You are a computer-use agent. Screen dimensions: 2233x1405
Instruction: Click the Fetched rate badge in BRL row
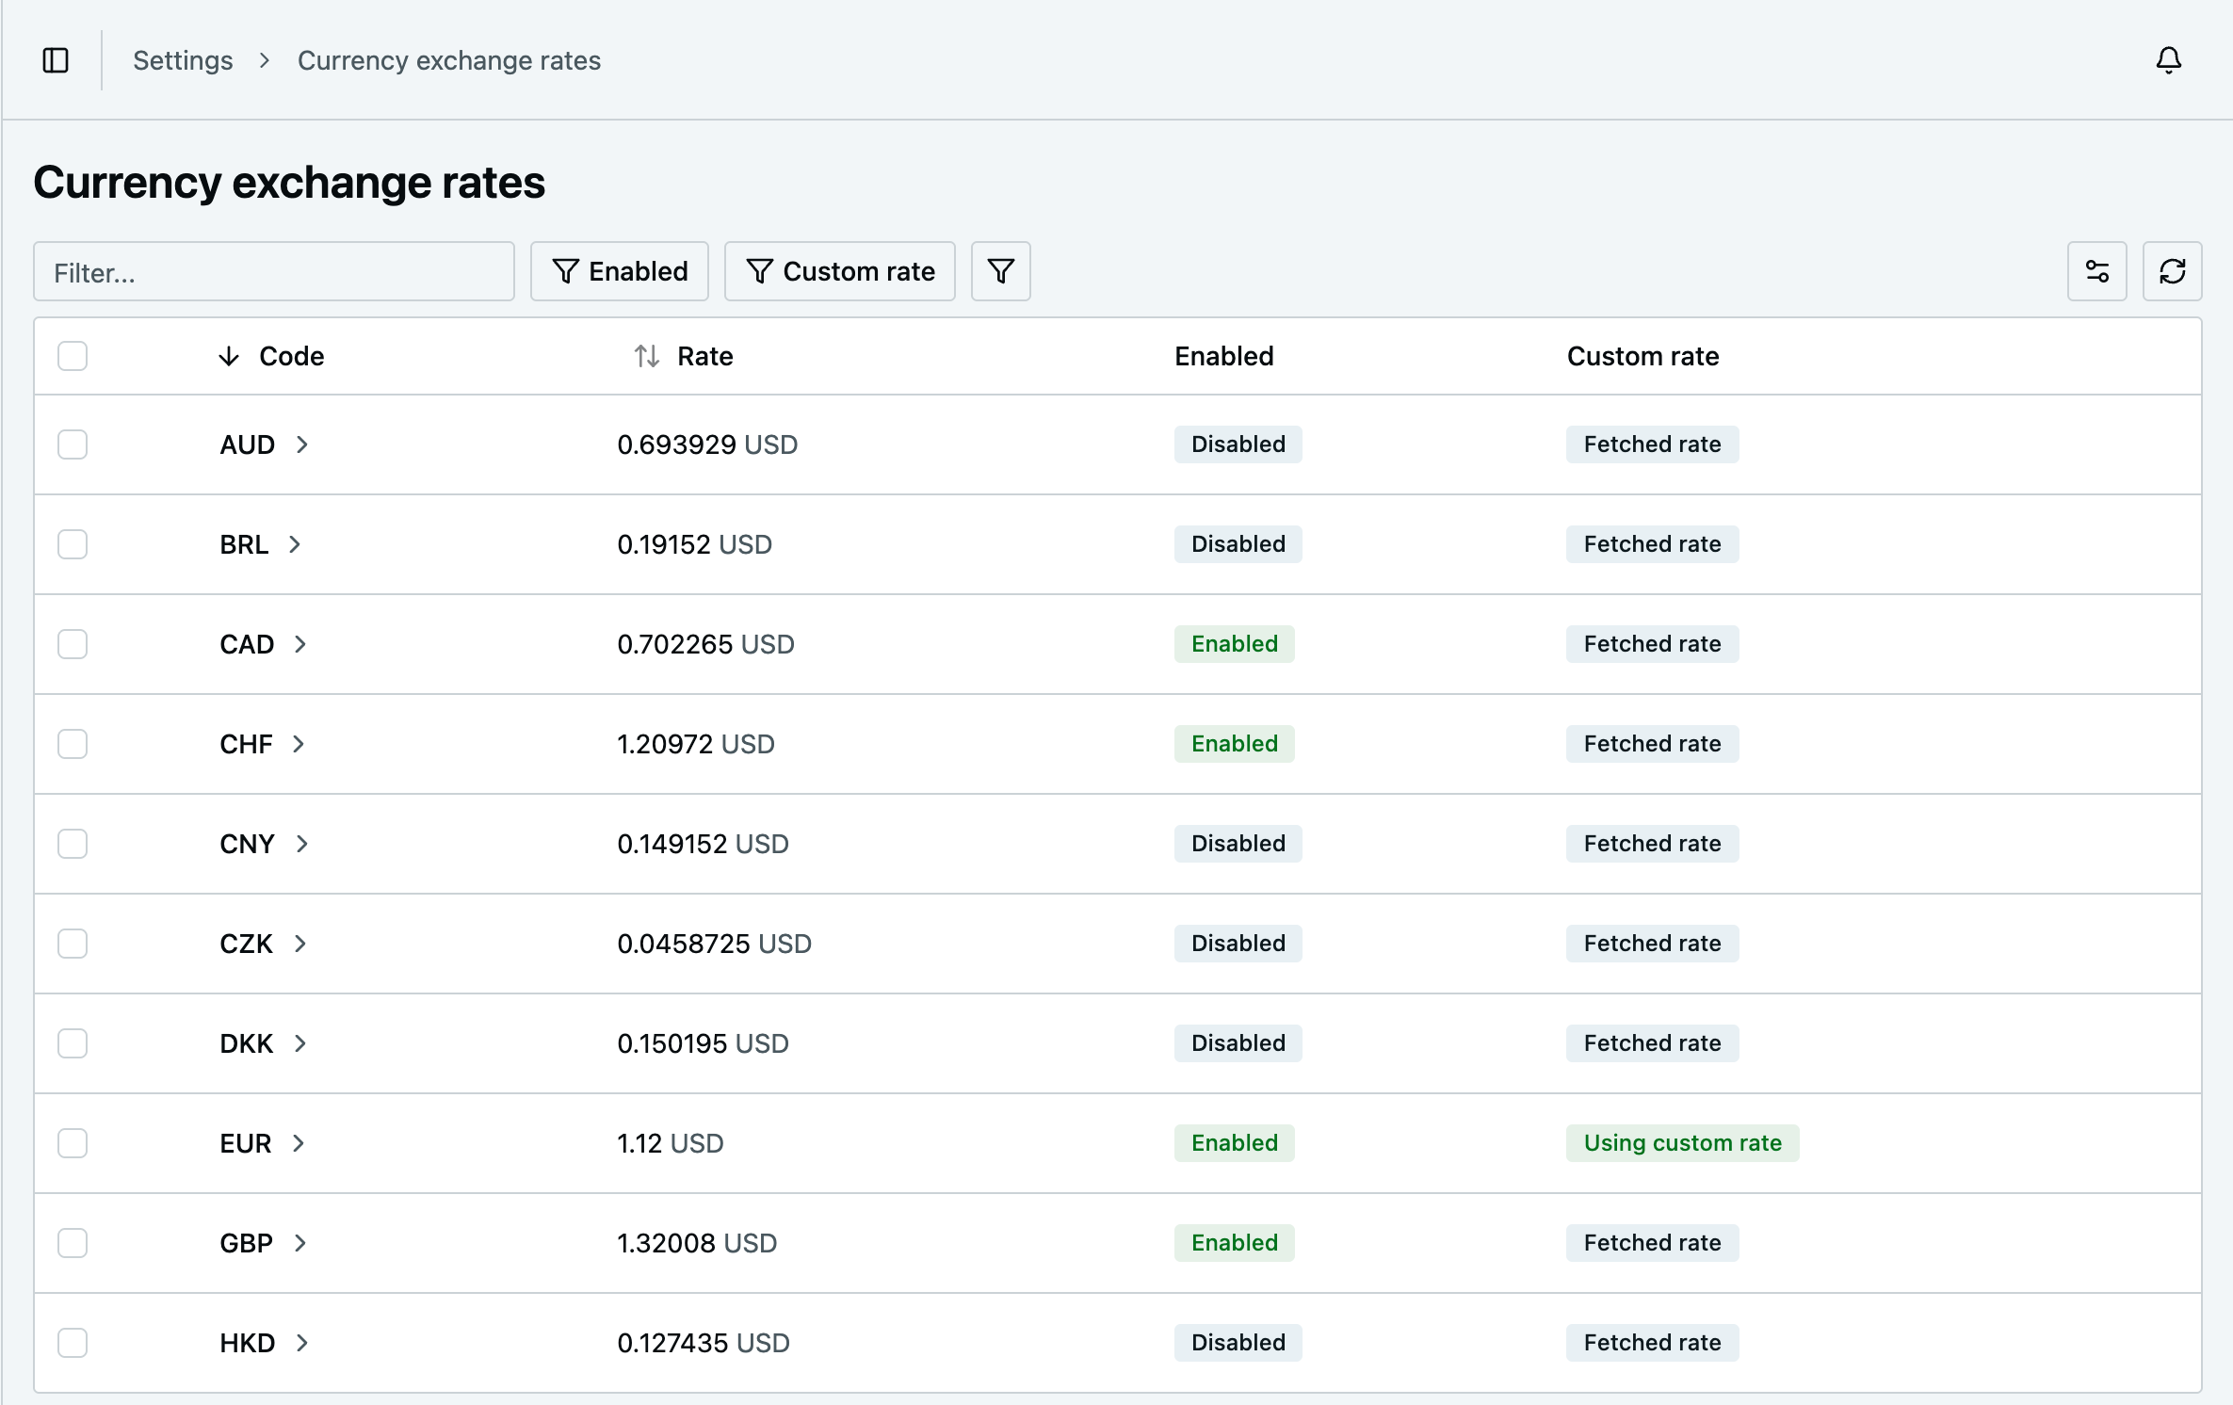(1652, 544)
